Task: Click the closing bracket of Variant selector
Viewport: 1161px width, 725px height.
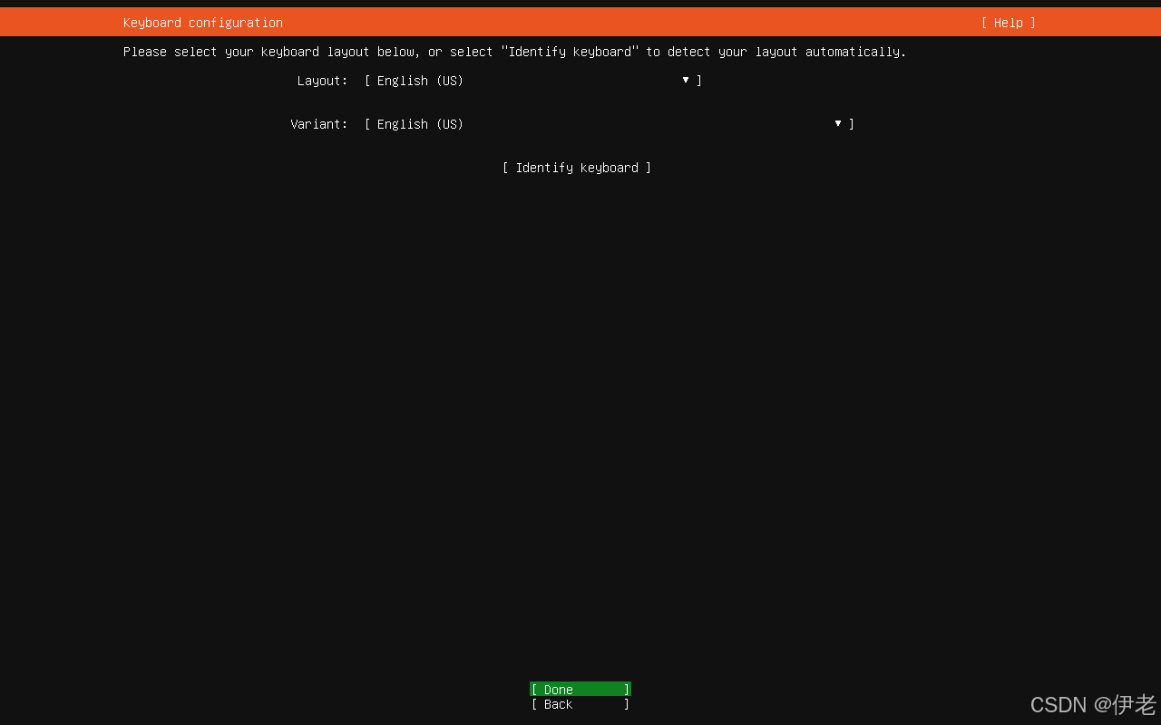Action: tap(852, 124)
